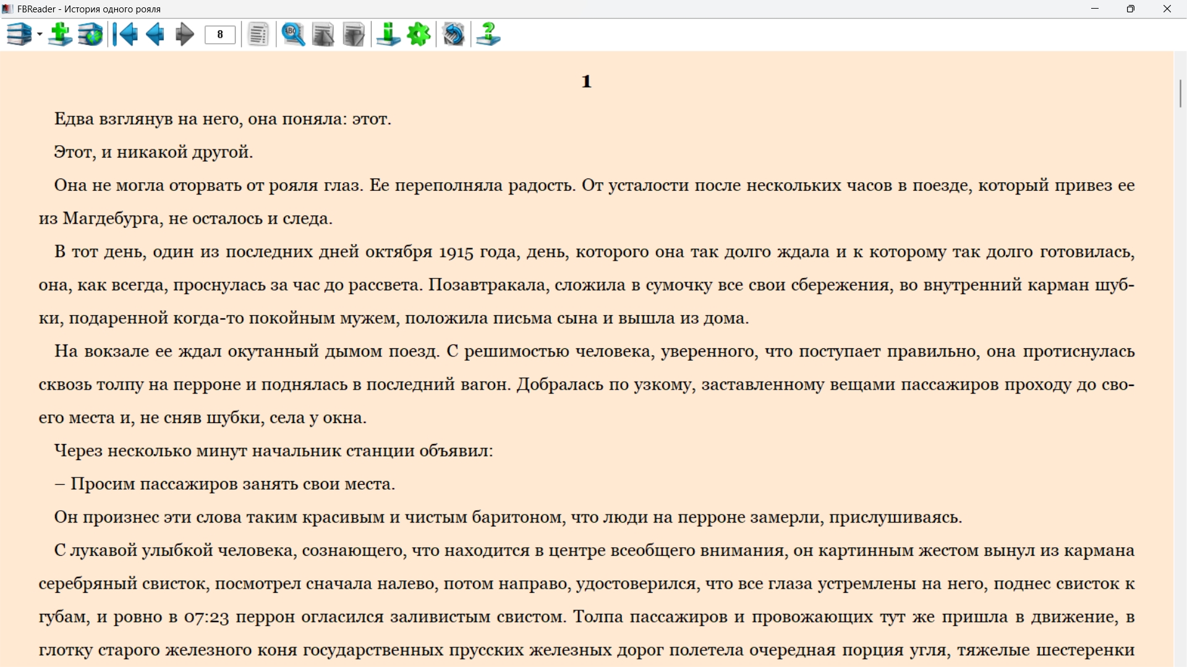Open the library books icon
Image resolution: width=1187 pixels, height=667 pixels.
(19, 35)
